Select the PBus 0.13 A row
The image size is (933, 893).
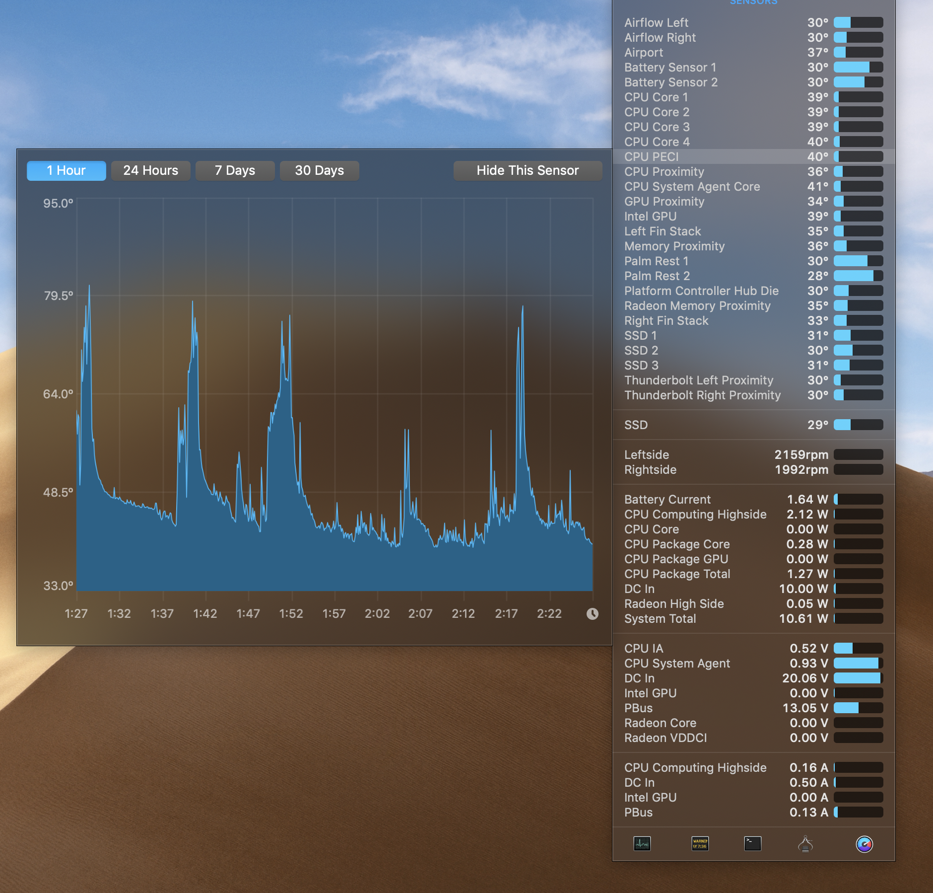pos(754,812)
